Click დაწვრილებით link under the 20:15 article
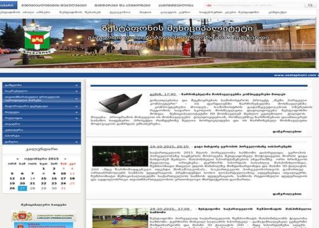Screen dimensions: 319x228 287,194
